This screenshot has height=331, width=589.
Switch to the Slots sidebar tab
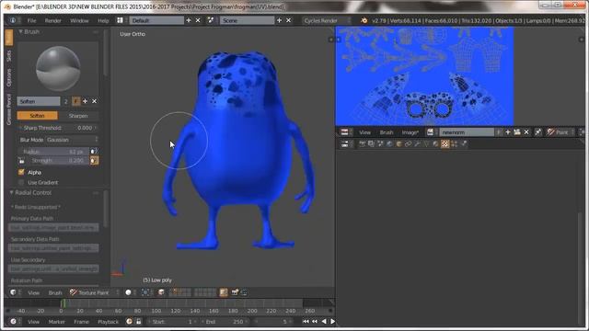(8, 56)
